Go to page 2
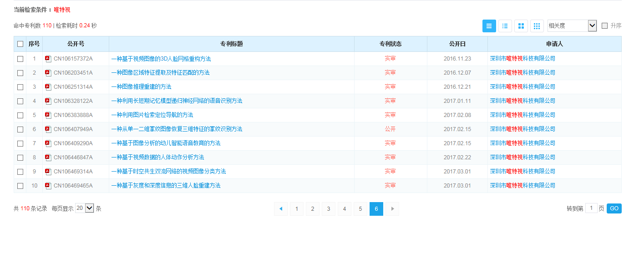 pyautogui.click(x=313, y=209)
